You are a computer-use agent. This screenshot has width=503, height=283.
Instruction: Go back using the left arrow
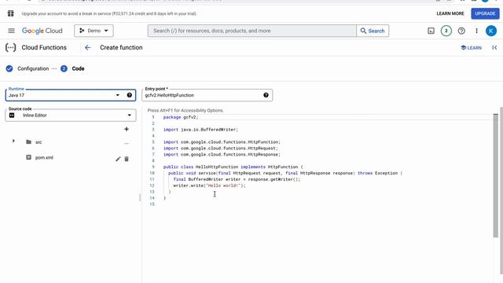point(87,47)
